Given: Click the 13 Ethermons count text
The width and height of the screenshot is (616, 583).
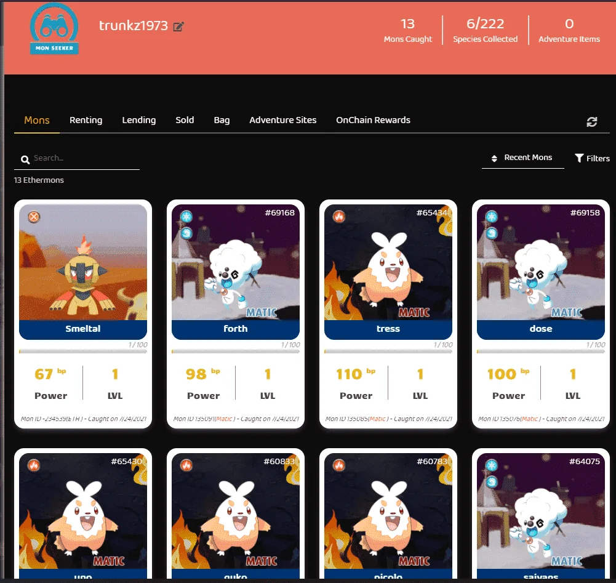Looking at the screenshot, I should 39,180.
